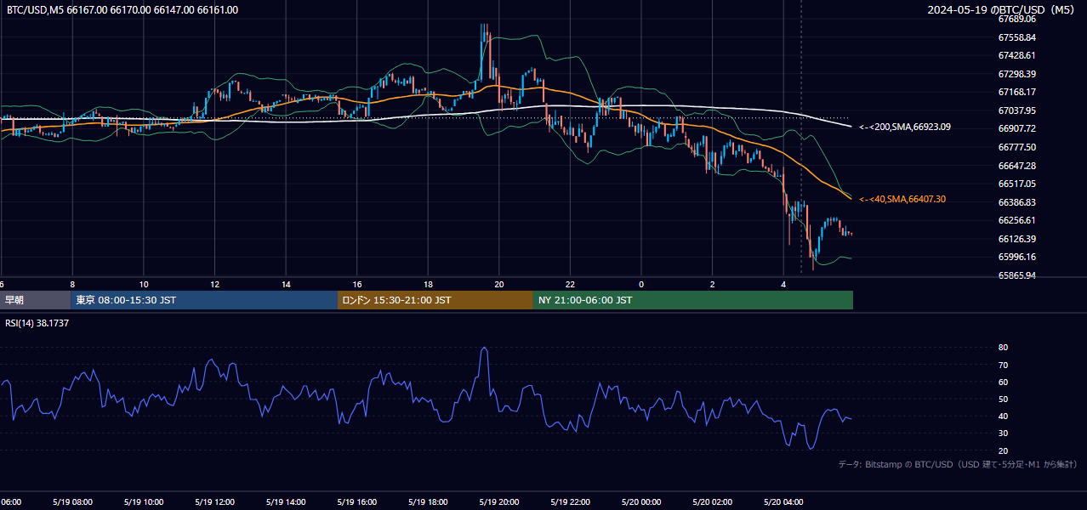
Task: Click bottom time label 5/19 18:00
Action: click(428, 501)
